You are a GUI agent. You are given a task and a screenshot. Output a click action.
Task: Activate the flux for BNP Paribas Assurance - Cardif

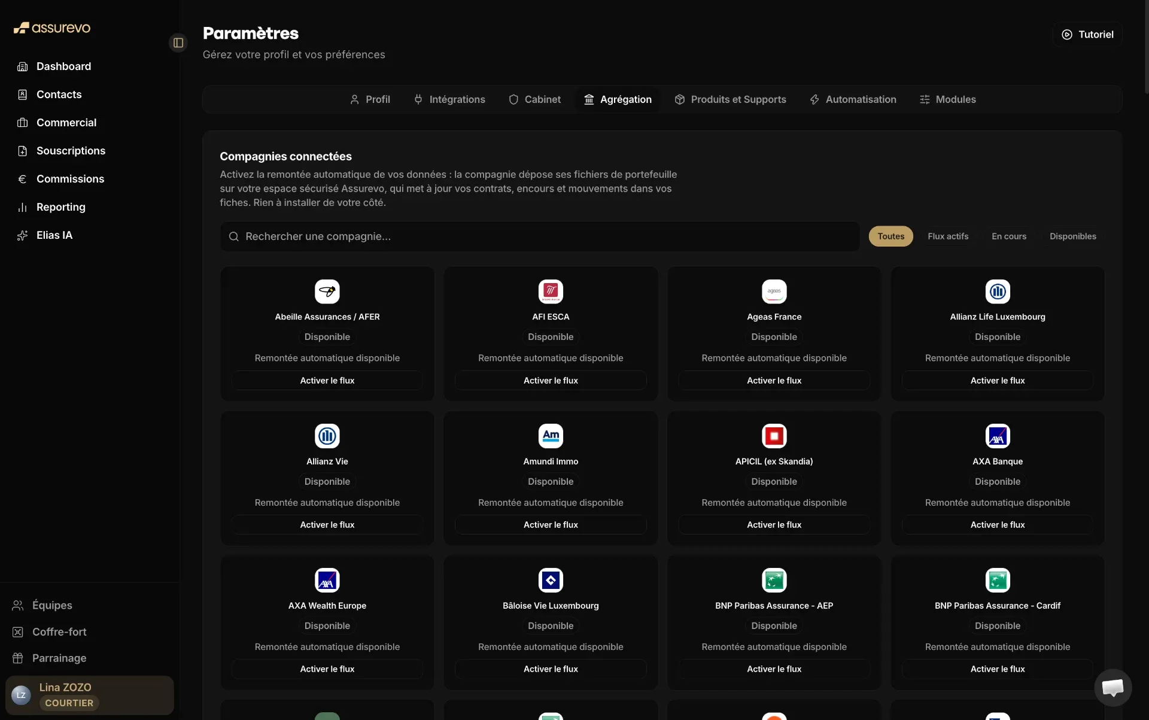(x=998, y=669)
